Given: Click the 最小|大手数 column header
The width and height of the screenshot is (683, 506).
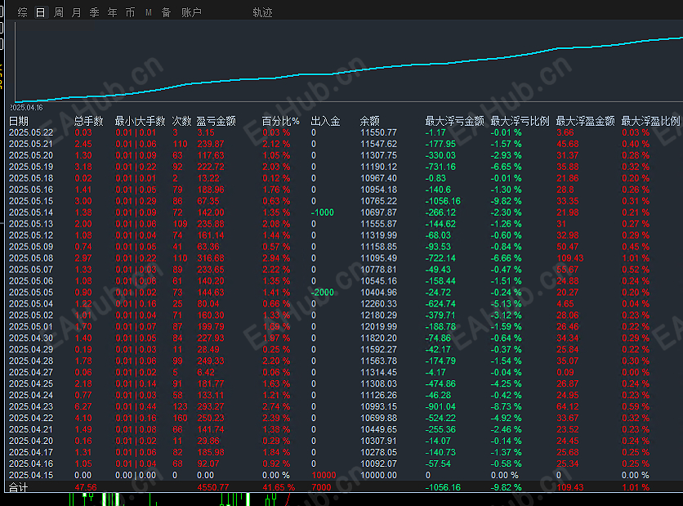Looking at the screenshot, I should click(140, 121).
